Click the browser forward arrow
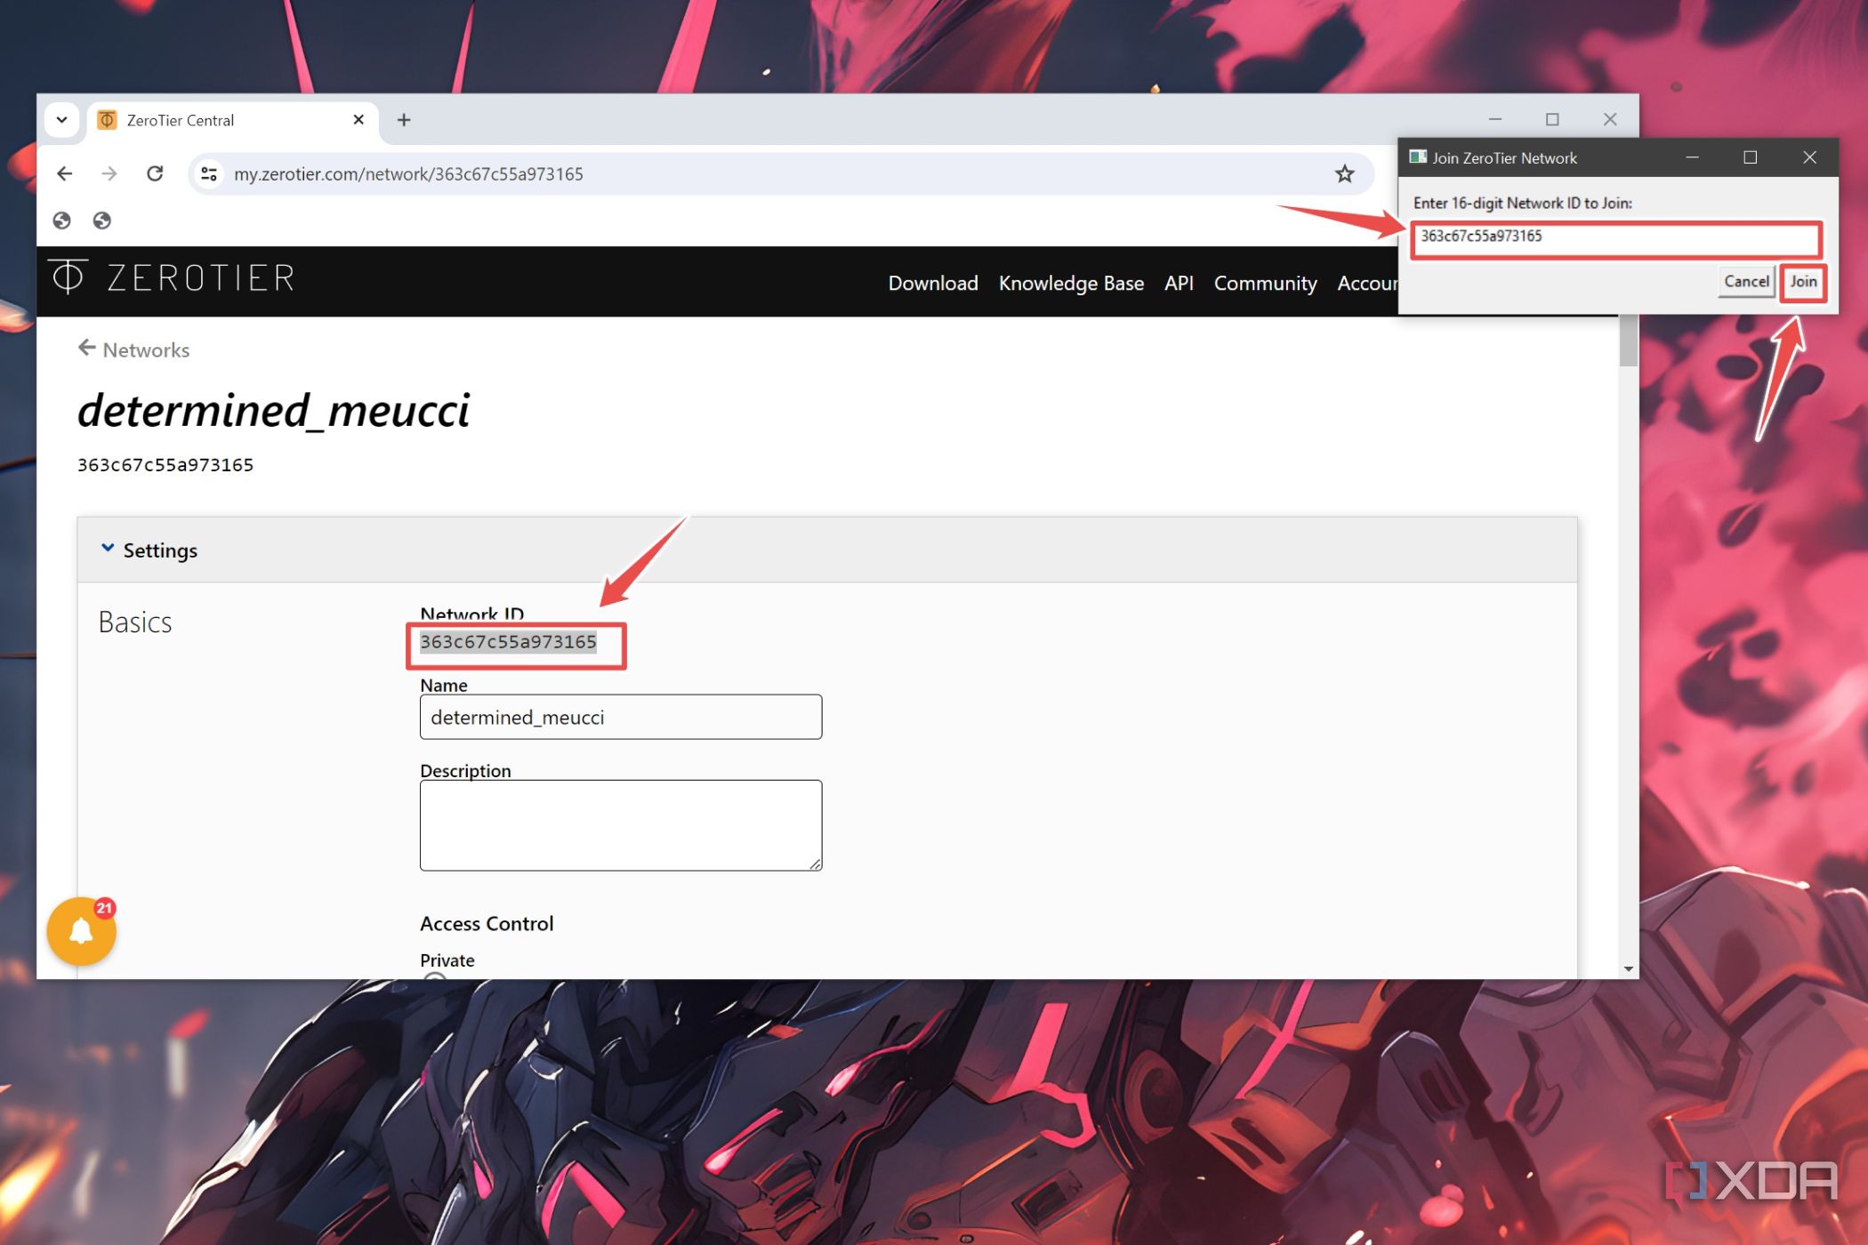1868x1245 pixels. point(109,173)
